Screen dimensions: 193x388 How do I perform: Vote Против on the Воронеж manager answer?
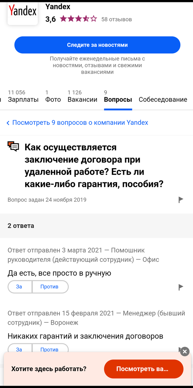pyautogui.click(x=49, y=349)
